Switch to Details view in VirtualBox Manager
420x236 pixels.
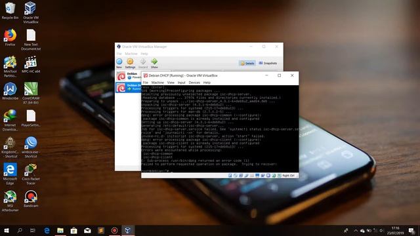point(247,64)
